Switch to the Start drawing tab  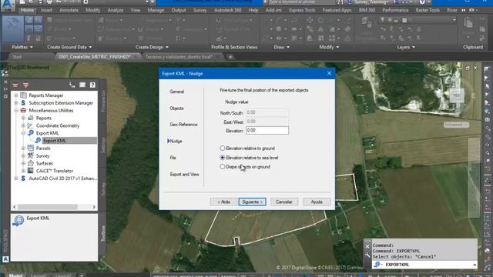[x=17, y=57]
